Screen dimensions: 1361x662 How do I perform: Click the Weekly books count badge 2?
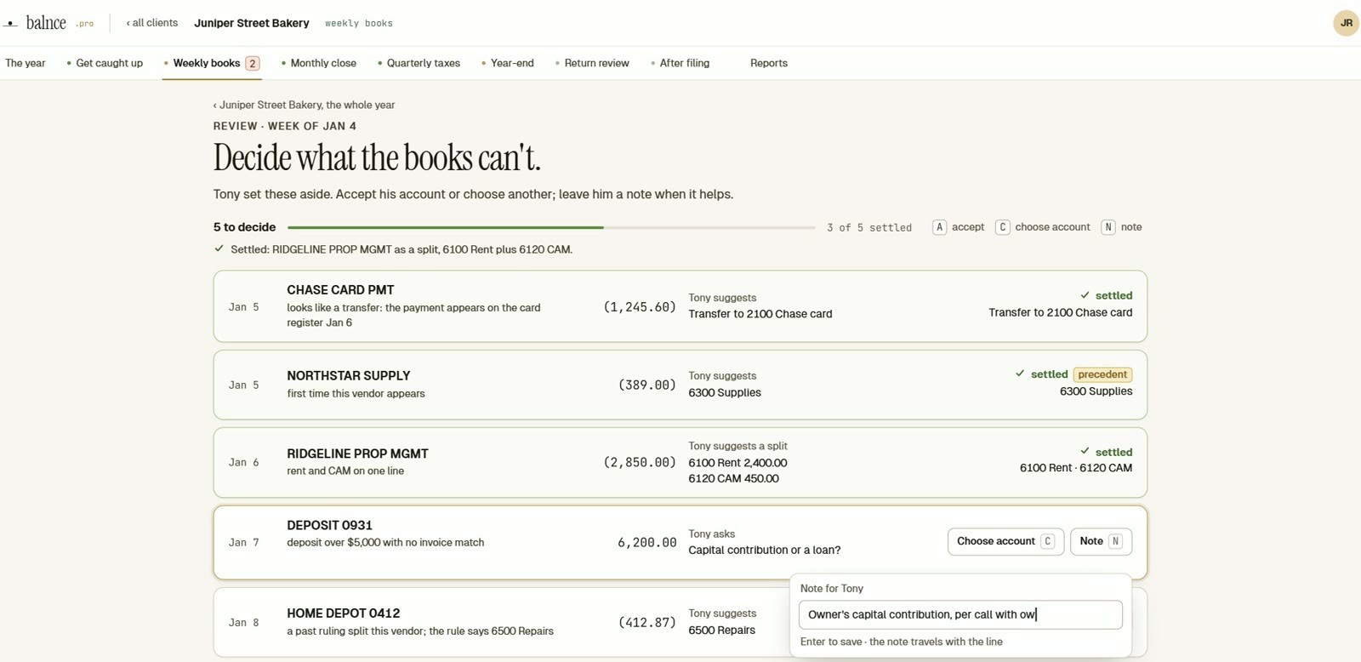point(253,63)
